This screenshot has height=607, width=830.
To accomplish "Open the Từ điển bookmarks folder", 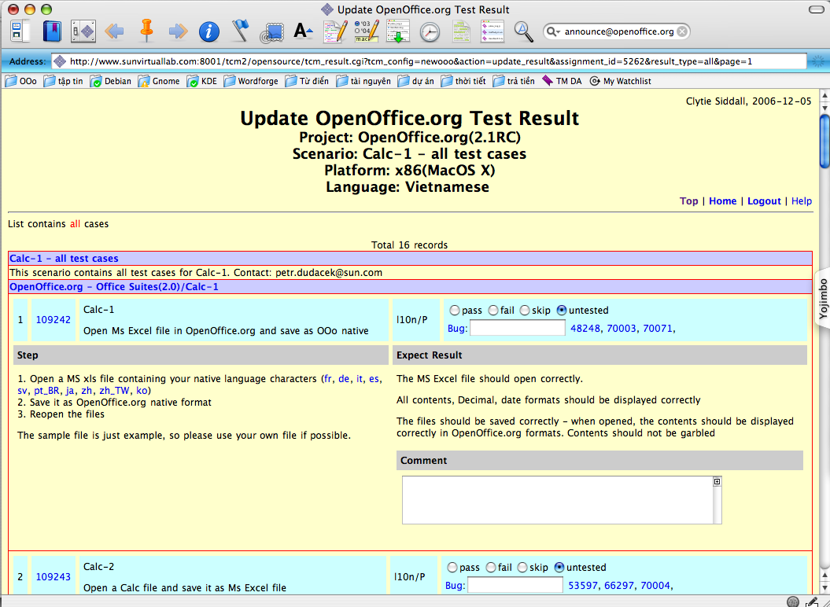I will (307, 81).
